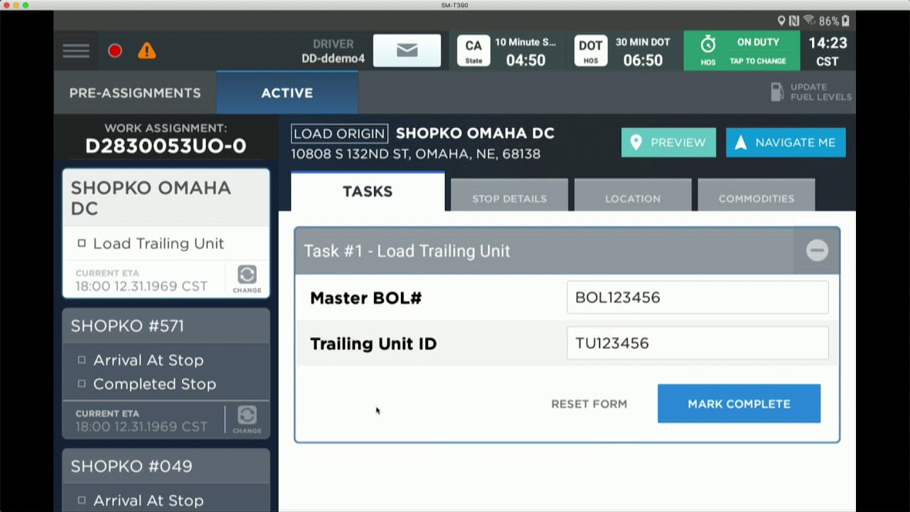Click the fuel pump icon
The width and height of the screenshot is (910, 512).
coord(778,92)
